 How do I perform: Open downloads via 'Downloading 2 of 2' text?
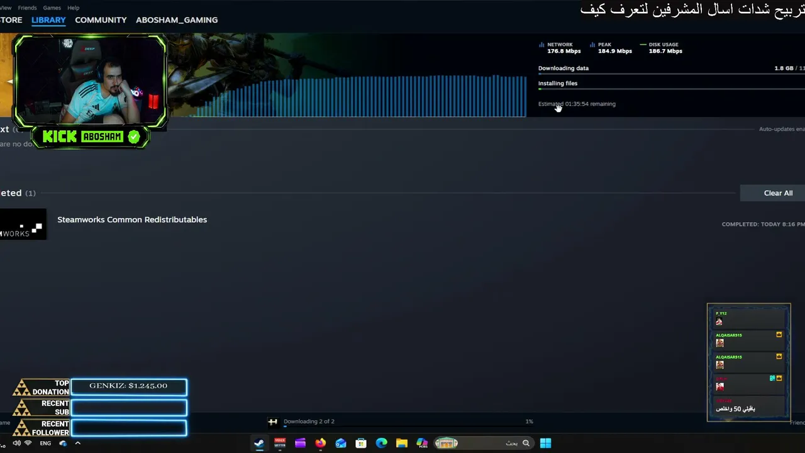309,422
